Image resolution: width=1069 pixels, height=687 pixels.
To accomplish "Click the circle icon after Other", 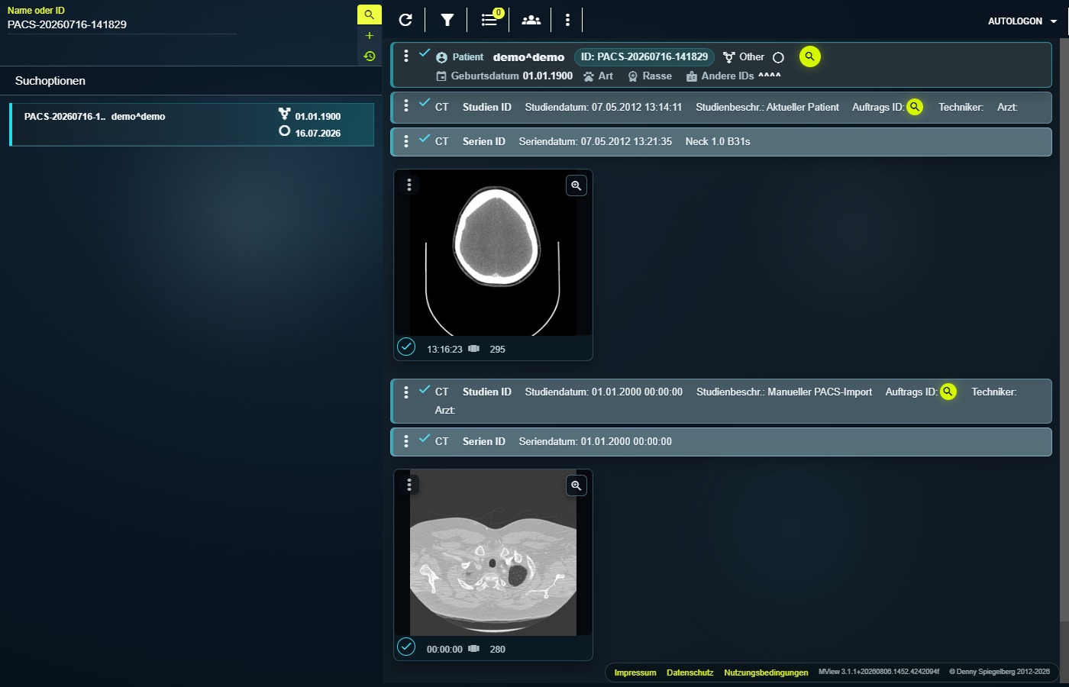I will (x=778, y=57).
